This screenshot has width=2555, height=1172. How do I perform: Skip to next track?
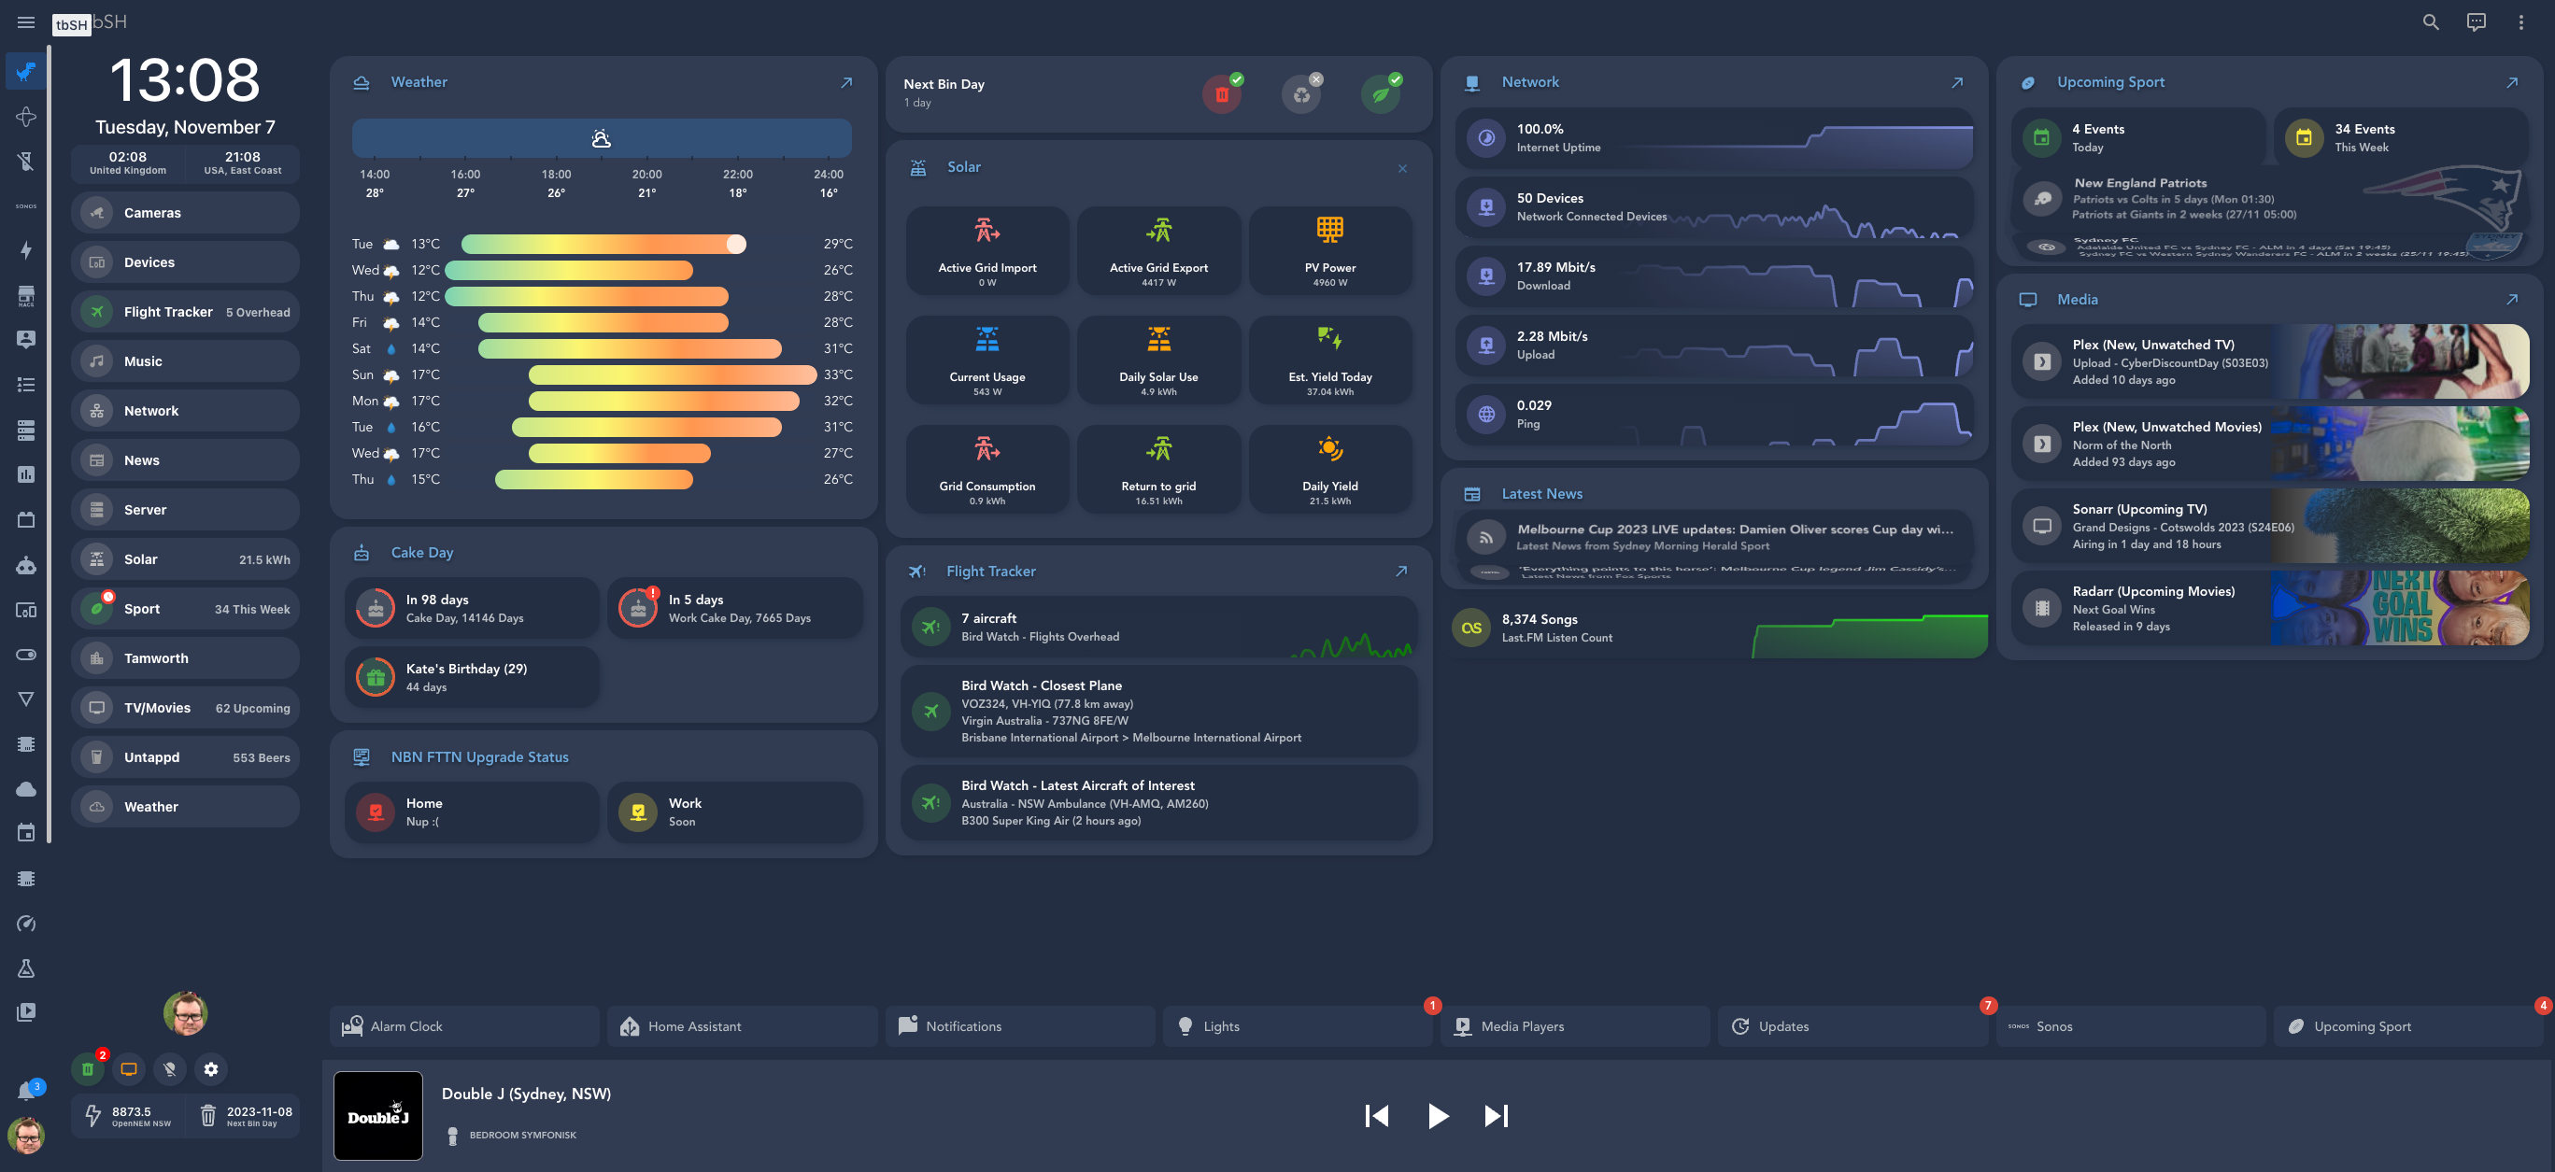(x=1496, y=1115)
